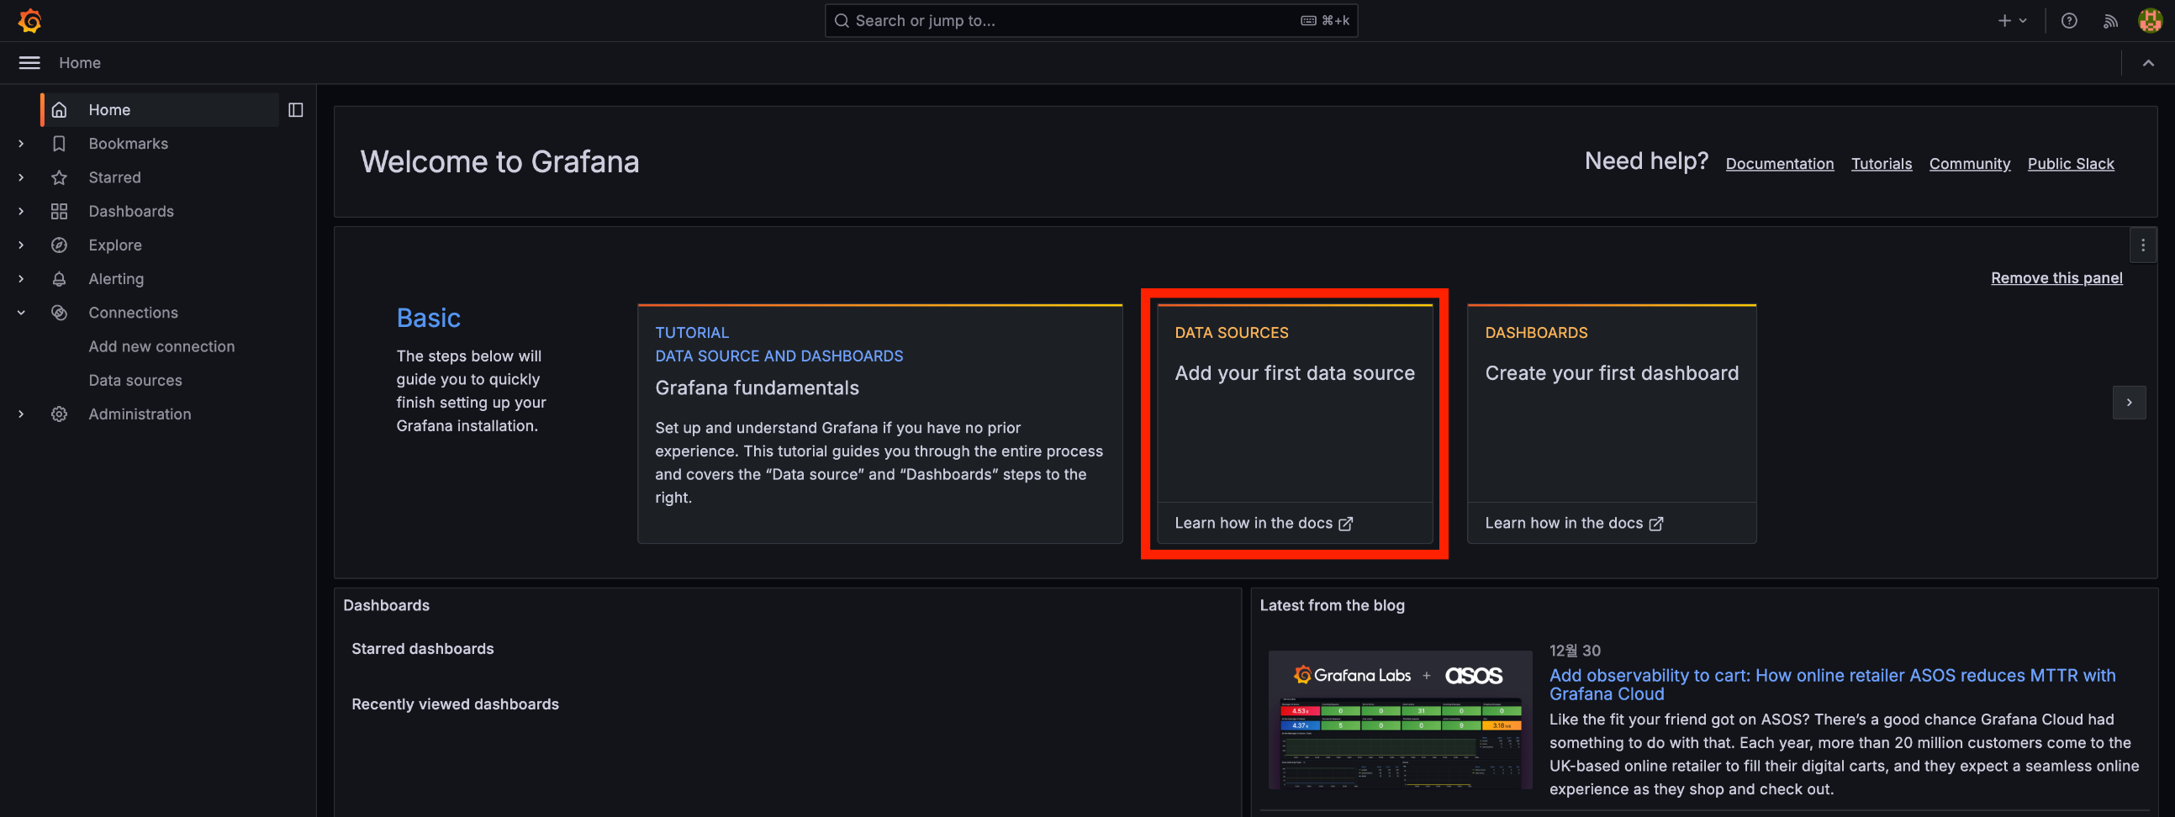The image size is (2175, 817).
Task: Open the plus create-new menu
Action: (2012, 20)
